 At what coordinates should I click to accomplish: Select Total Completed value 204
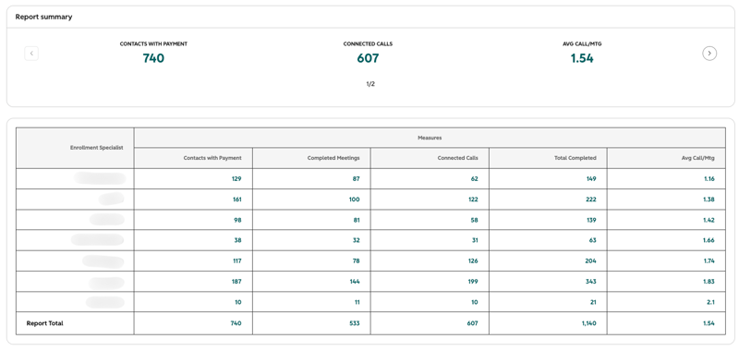[591, 261]
